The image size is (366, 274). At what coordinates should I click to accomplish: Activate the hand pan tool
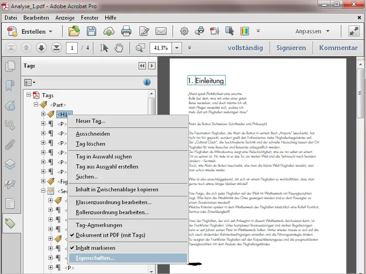click(119, 48)
